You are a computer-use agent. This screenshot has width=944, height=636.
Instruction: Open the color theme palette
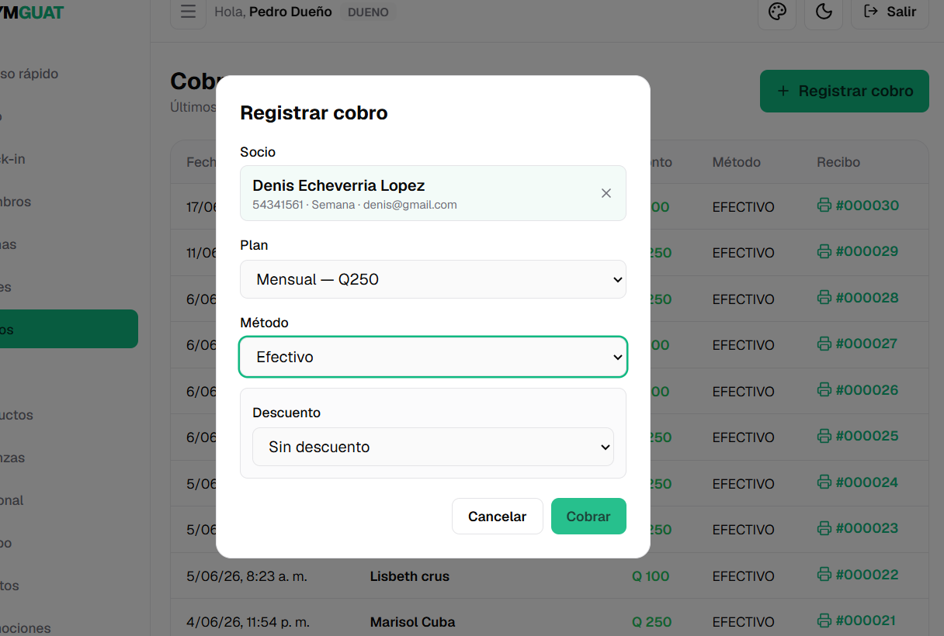coord(777,12)
